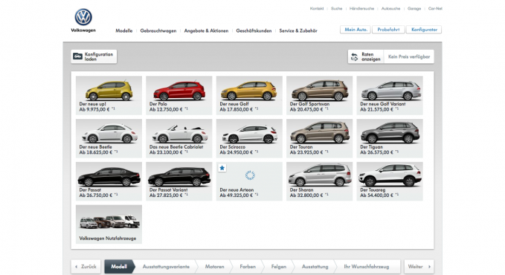The image size is (505, 275).
Task: Click price Ab 32.800,00 €
Action: click(x=306, y=195)
